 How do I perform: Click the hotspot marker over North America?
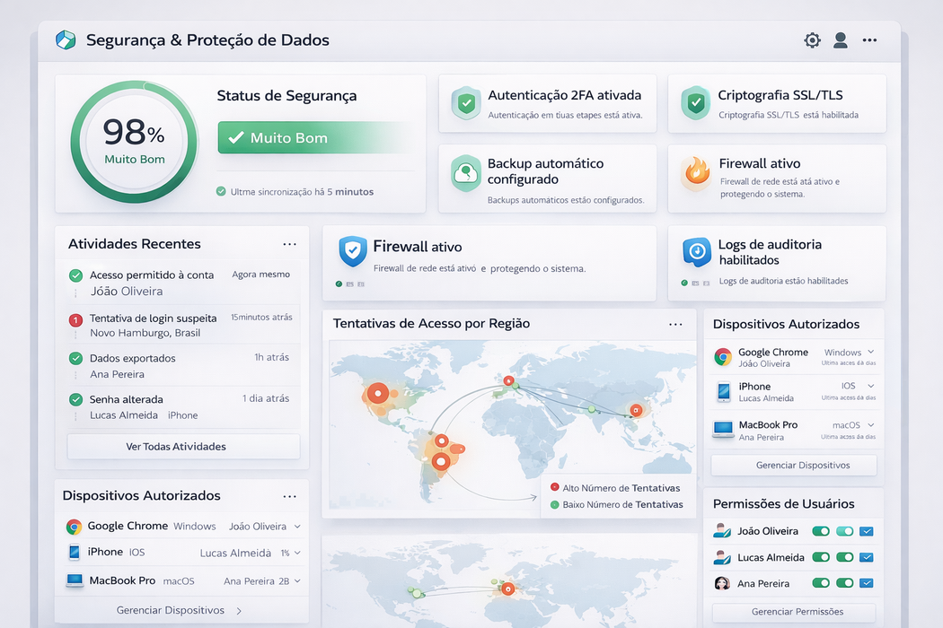(x=378, y=392)
